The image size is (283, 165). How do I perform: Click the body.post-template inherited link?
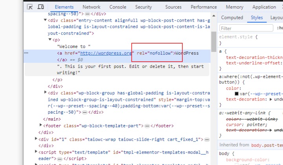coord(267,145)
